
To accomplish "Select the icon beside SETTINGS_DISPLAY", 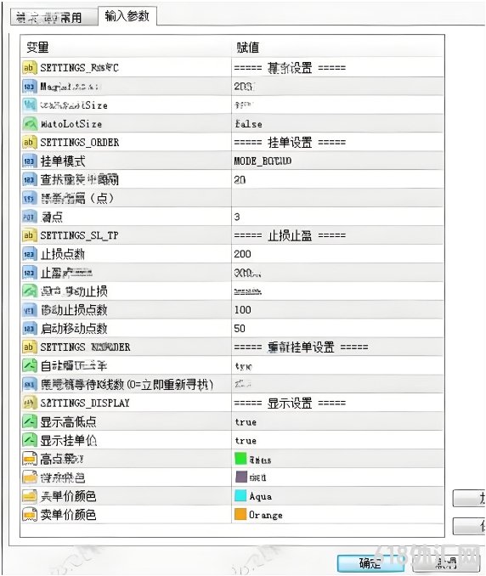I will coord(30,403).
